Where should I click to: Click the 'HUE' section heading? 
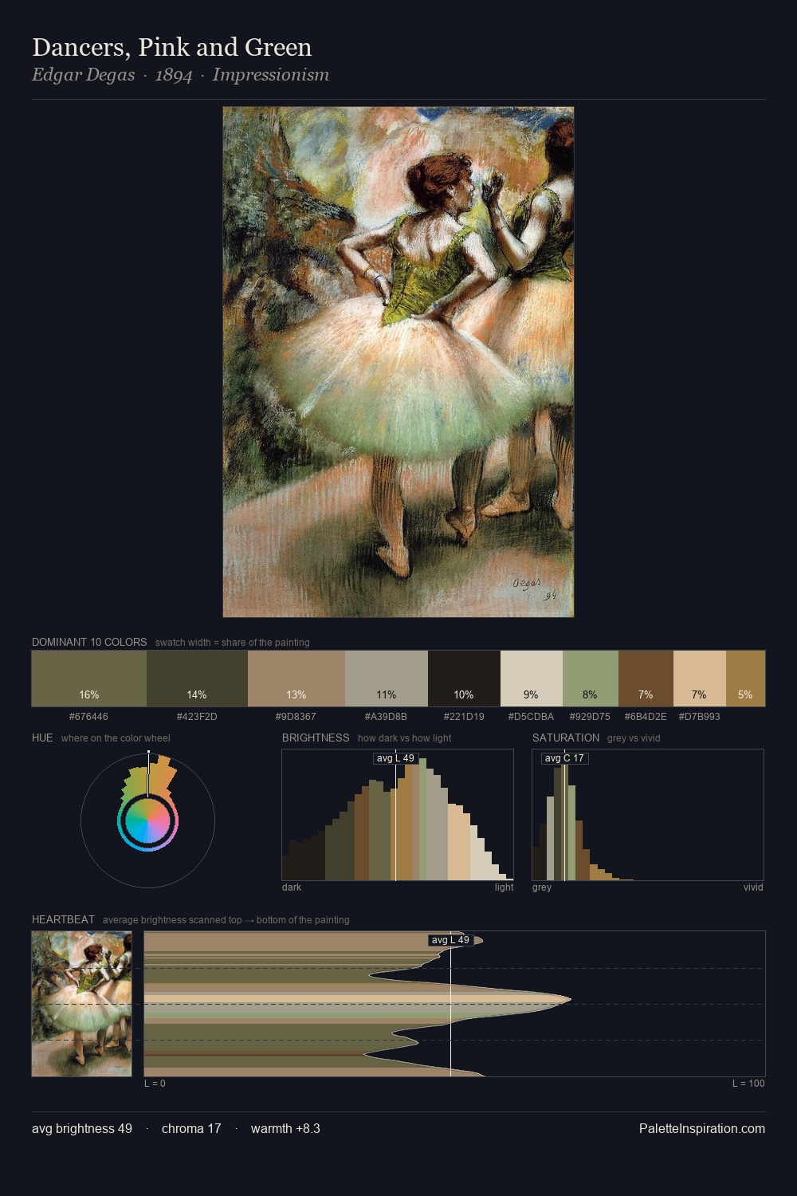point(42,738)
